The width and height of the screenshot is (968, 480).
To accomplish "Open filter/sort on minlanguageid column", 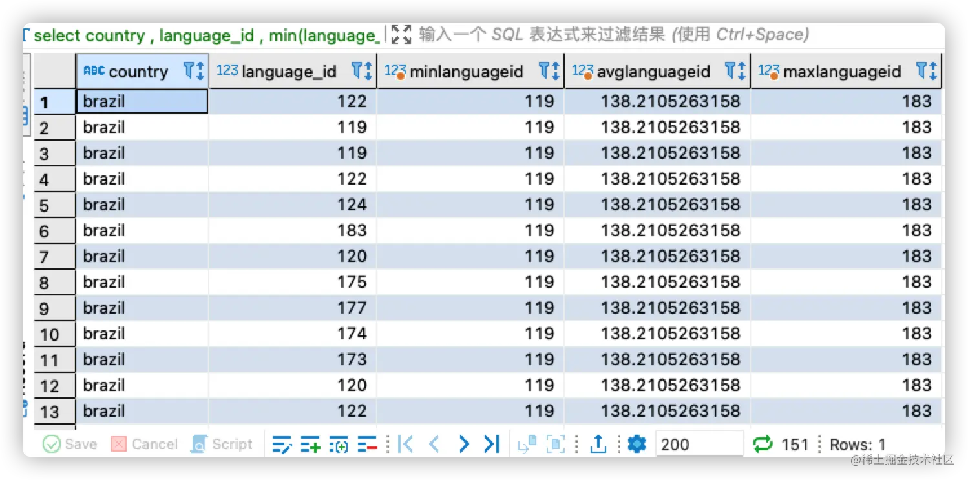I will click(x=549, y=71).
